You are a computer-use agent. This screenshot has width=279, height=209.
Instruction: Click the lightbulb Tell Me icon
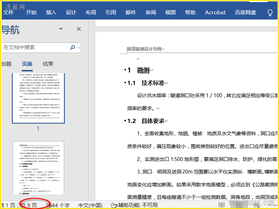[x=270, y=13]
